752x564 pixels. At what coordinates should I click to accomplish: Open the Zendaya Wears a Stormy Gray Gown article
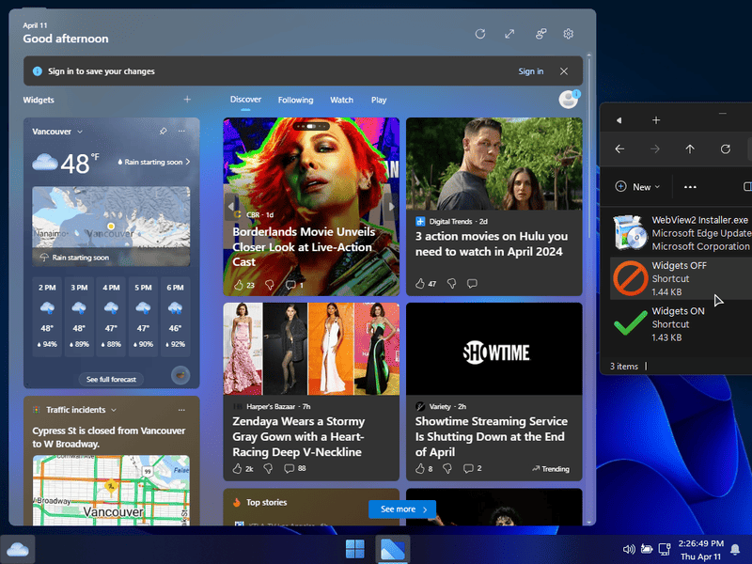click(x=298, y=436)
